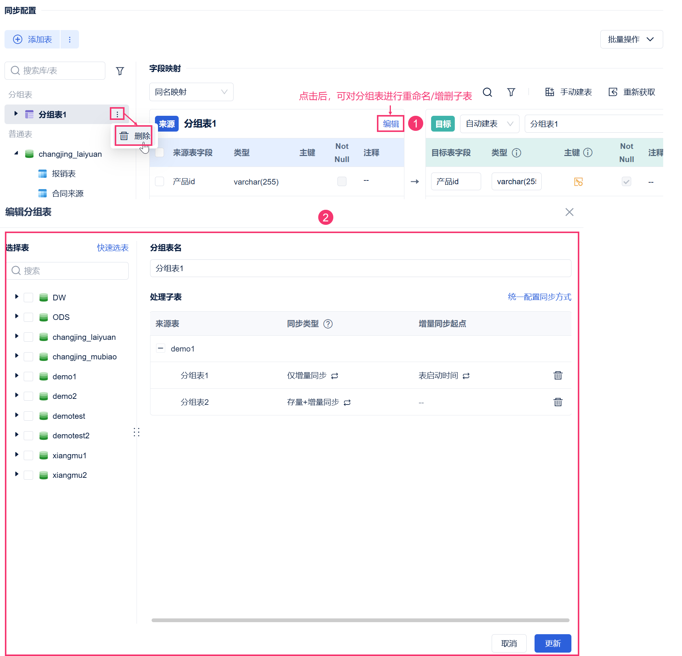This screenshot has width=682, height=656.
Task: Expand the xiangmu2 database in 选择表
Action: click(17, 474)
